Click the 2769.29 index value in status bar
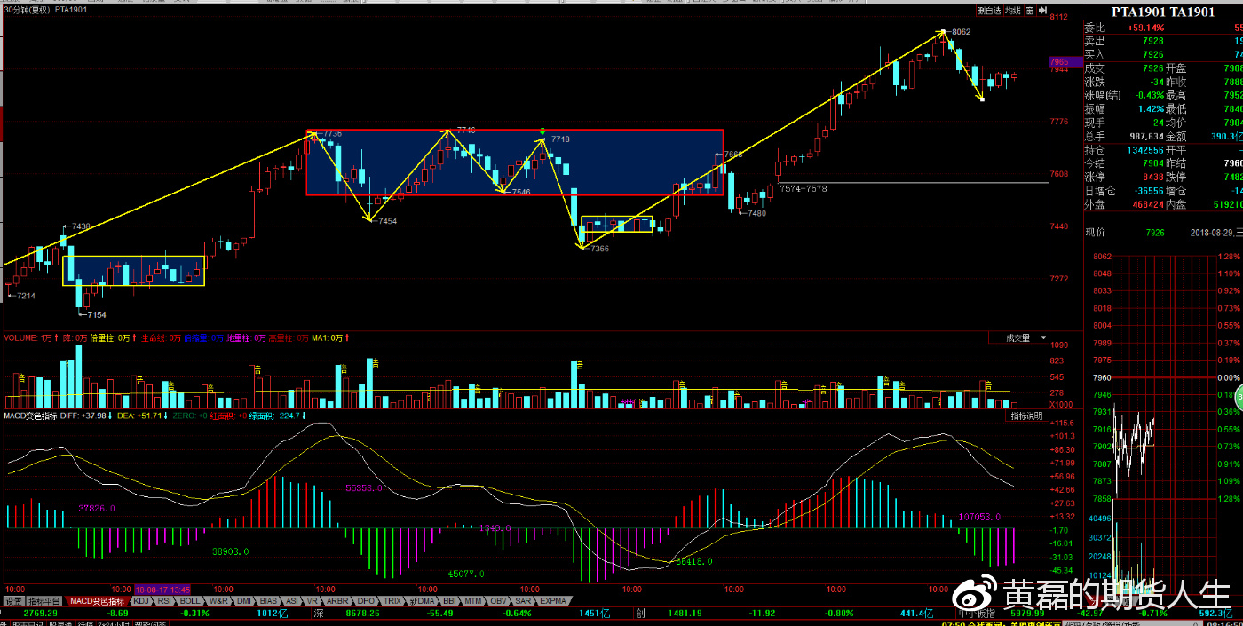The width and height of the screenshot is (1243, 626). pyautogui.click(x=40, y=613)
